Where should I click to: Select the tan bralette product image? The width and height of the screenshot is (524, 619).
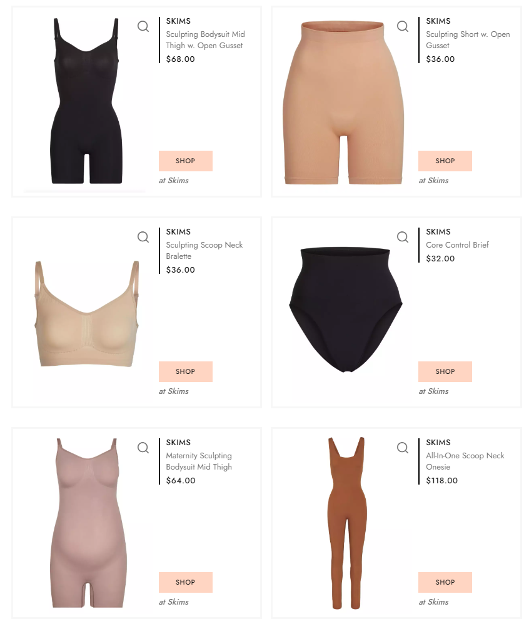pos(87,313)
